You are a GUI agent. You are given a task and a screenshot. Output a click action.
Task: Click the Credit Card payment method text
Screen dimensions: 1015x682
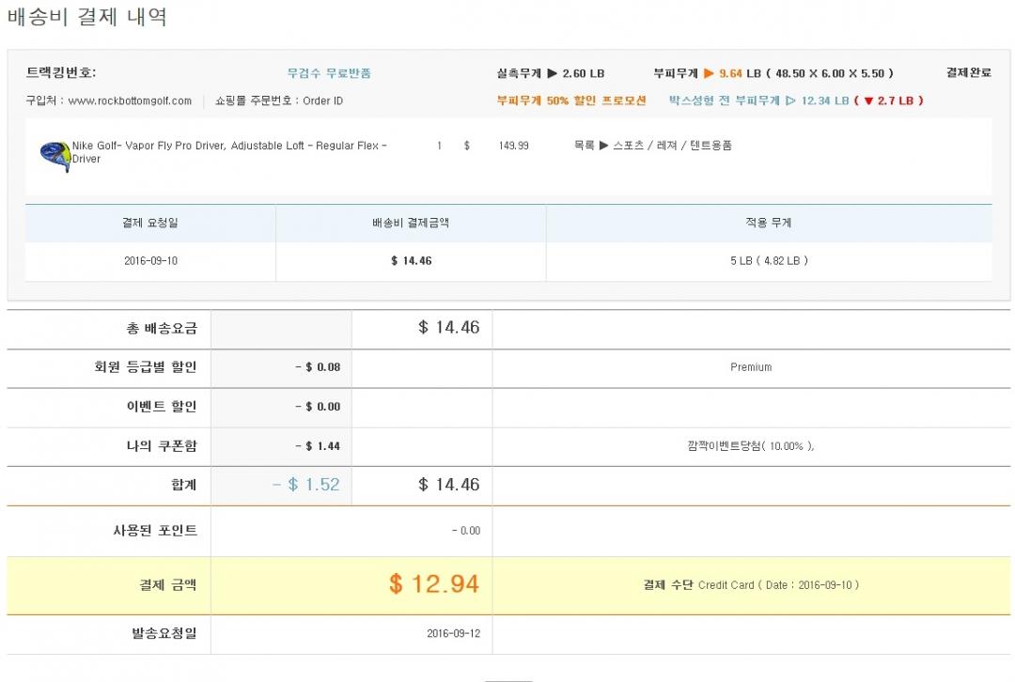pos(726,584)
